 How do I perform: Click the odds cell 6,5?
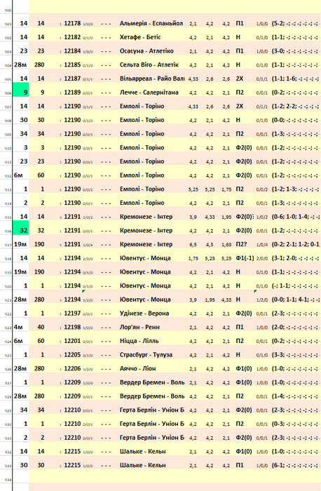(x=193, y=245)
